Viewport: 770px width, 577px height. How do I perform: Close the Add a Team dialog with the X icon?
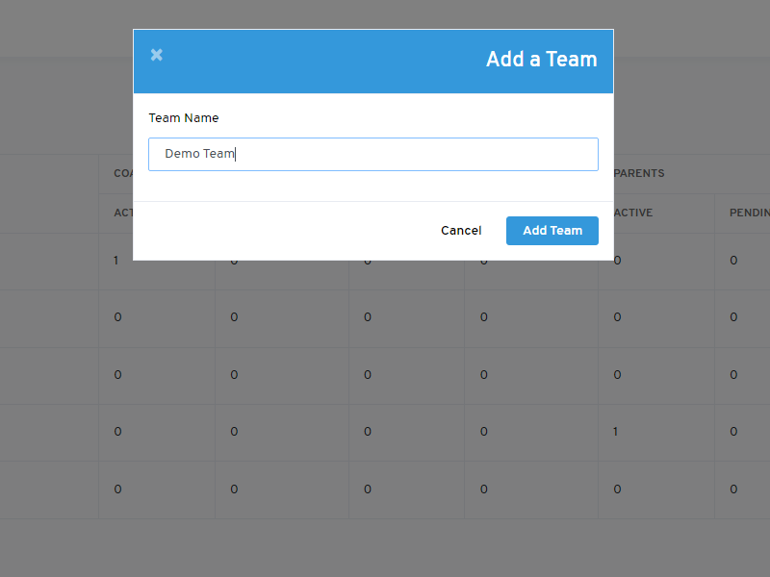[x=157, y=56]
